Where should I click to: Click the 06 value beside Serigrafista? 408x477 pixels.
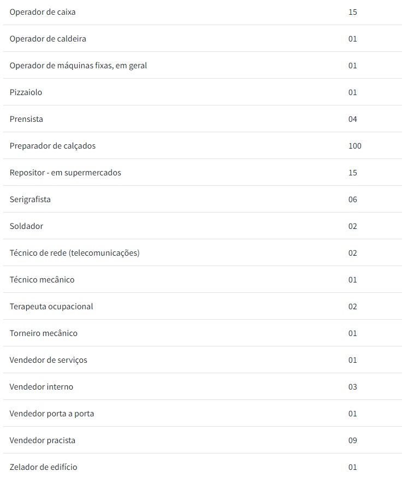352,199
